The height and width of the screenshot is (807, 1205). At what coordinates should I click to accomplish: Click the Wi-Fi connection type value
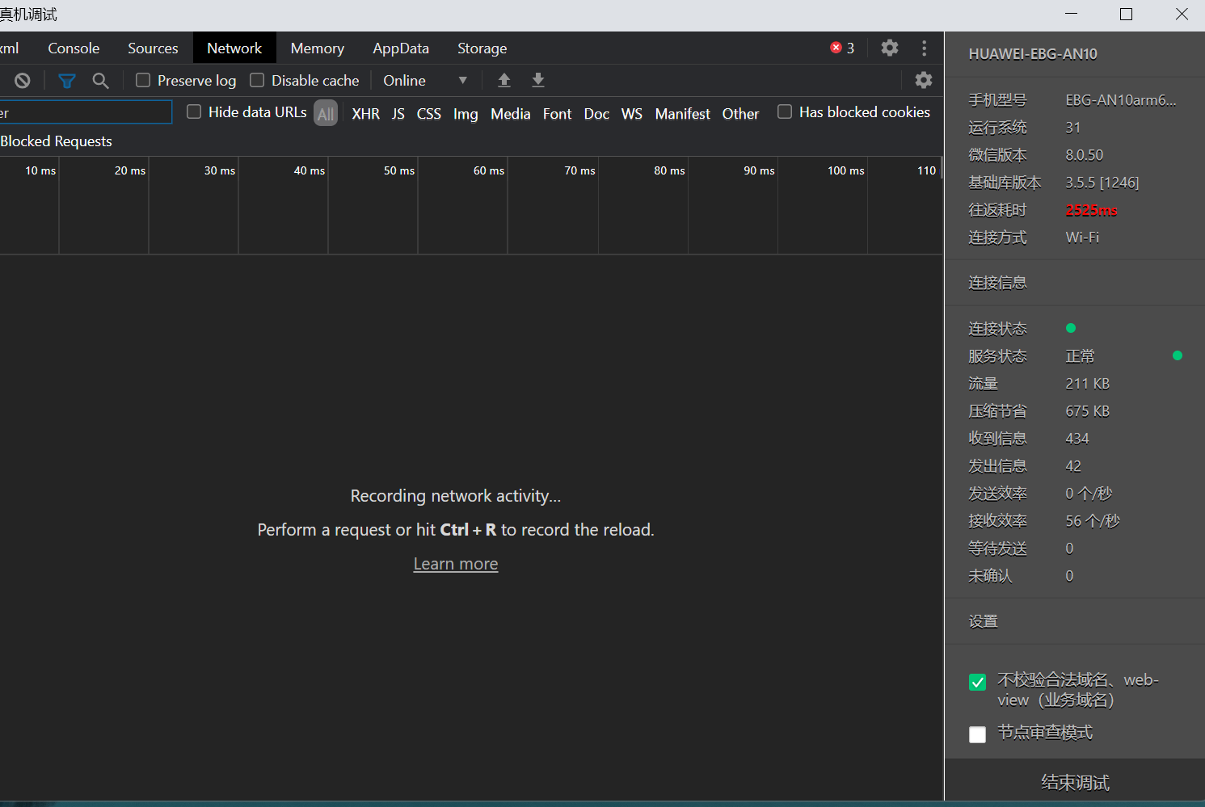(1082, 237)
